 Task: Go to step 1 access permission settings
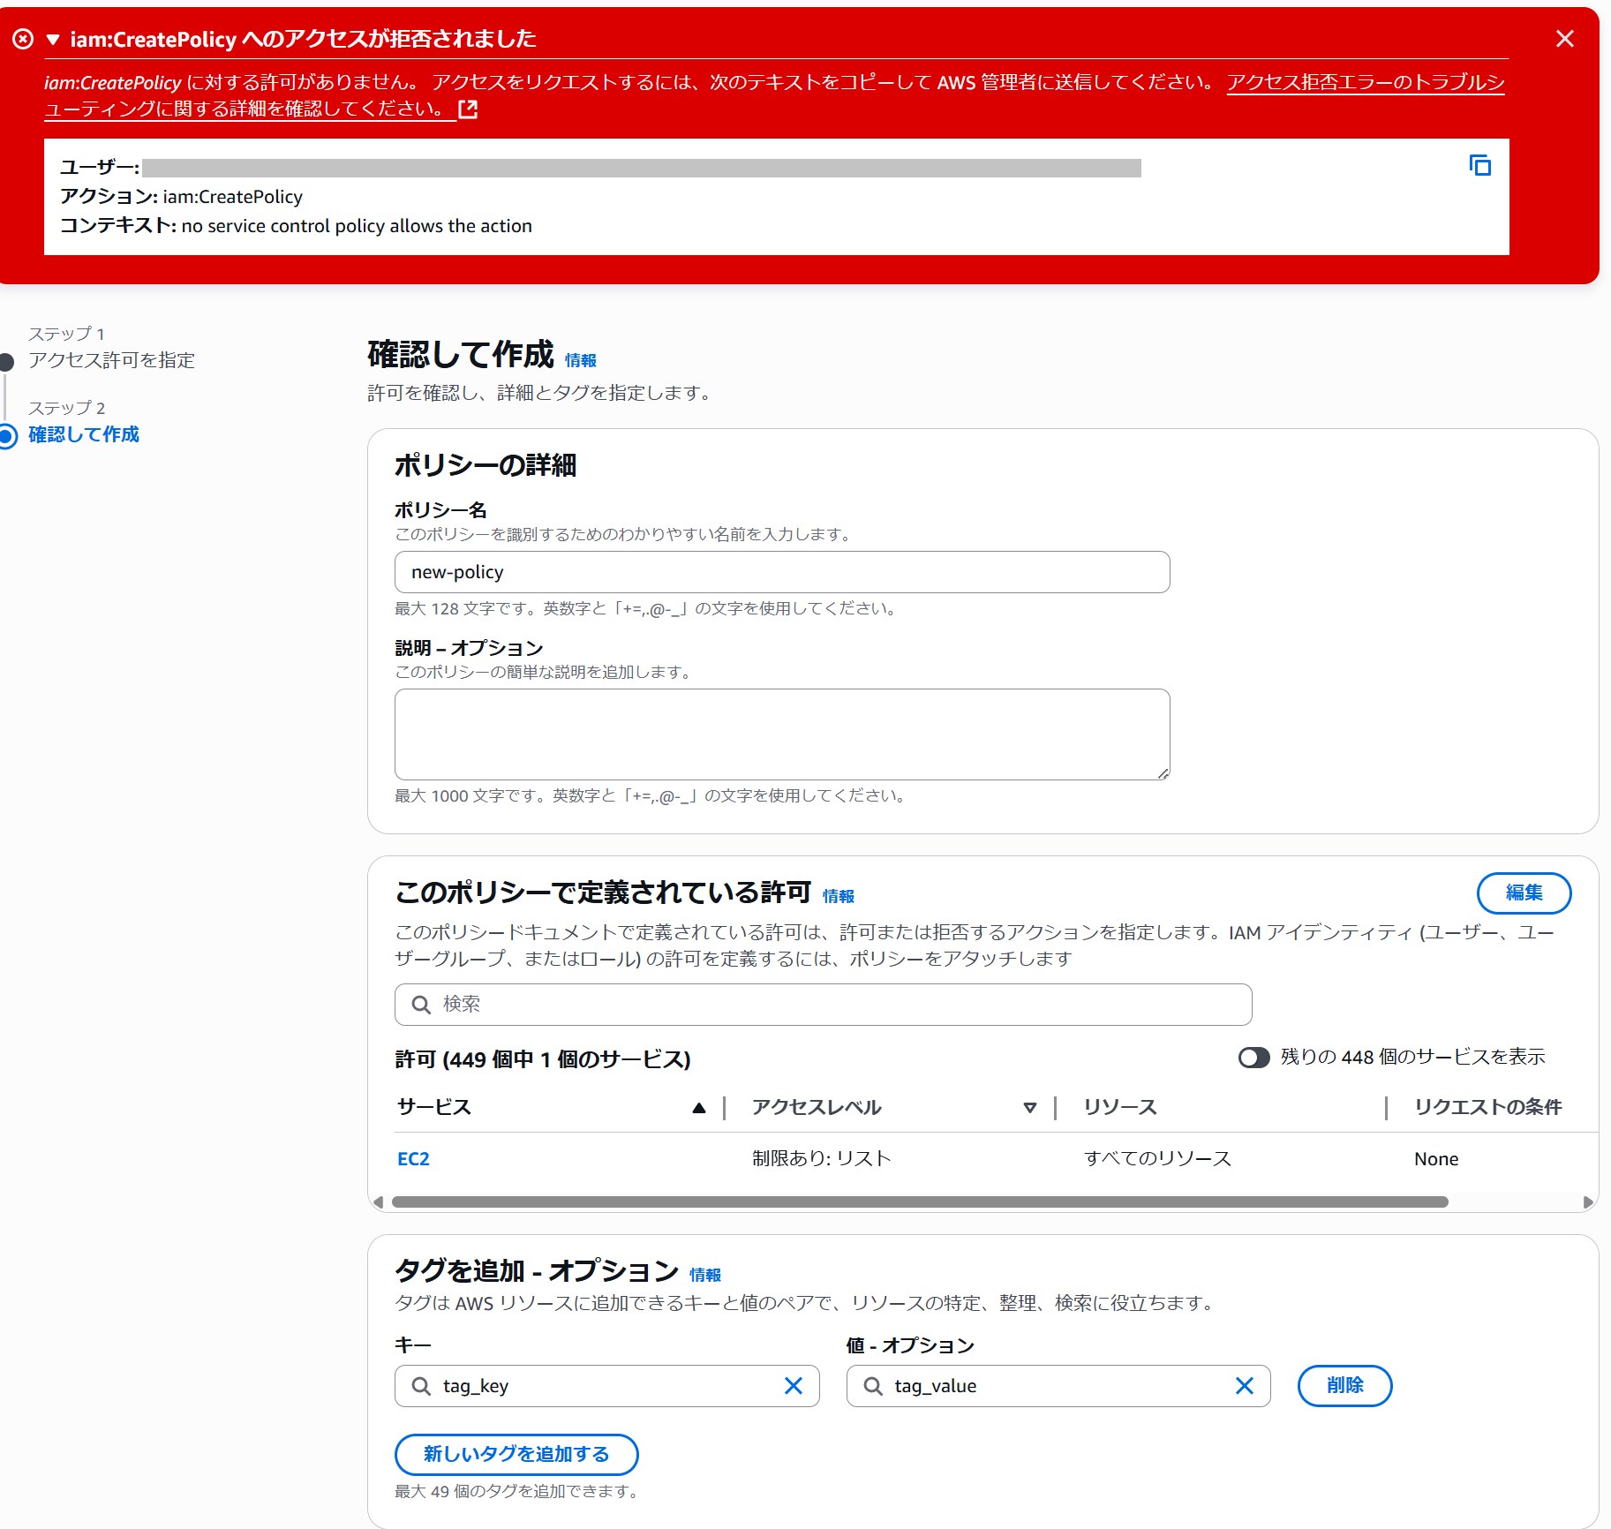[111, 360]
